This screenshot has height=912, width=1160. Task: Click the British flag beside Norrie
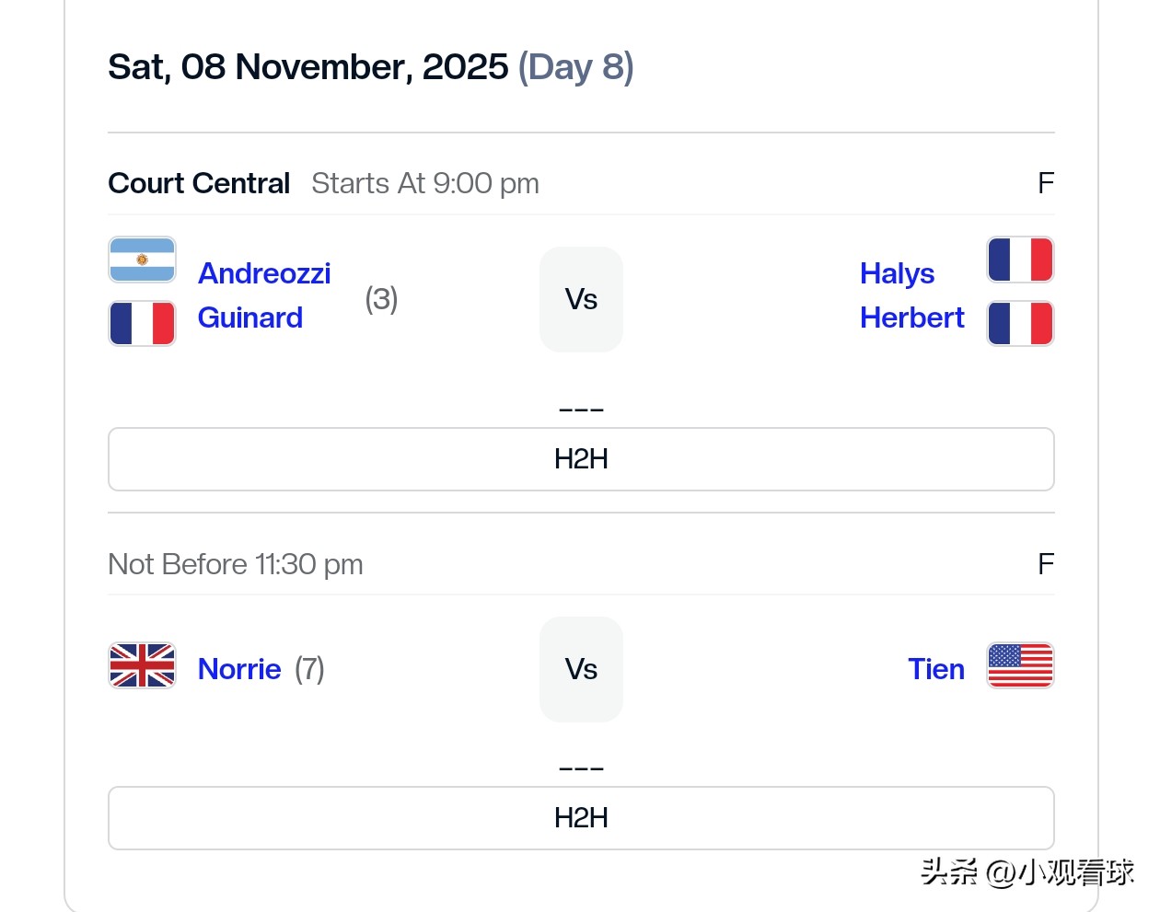[142, 665]
